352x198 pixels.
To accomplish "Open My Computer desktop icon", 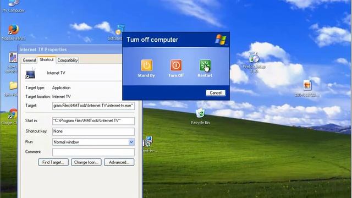I will pos(13,3).
